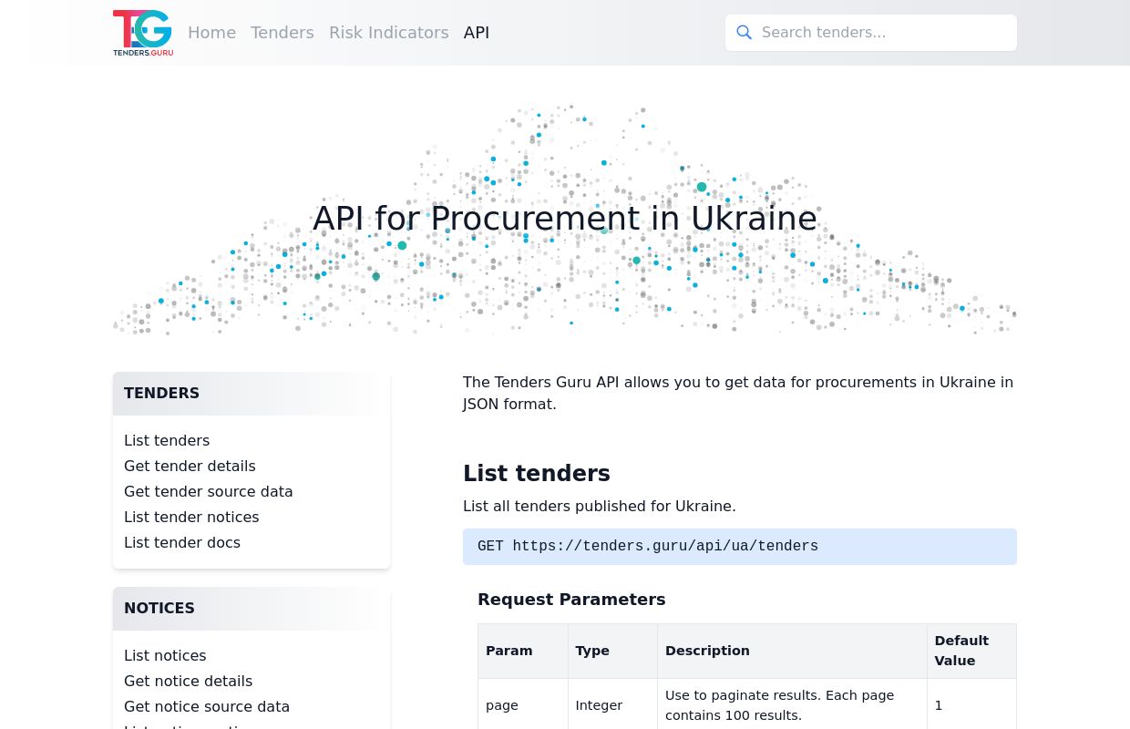The image size is (1130, 729).
Task: Click the 'List all tenders published' sentence
Action: 600,507
